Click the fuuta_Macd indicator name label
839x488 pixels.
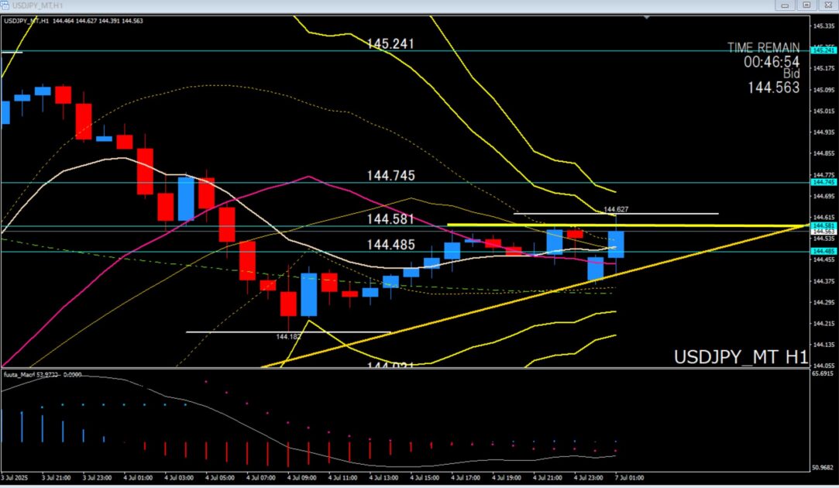22,375
